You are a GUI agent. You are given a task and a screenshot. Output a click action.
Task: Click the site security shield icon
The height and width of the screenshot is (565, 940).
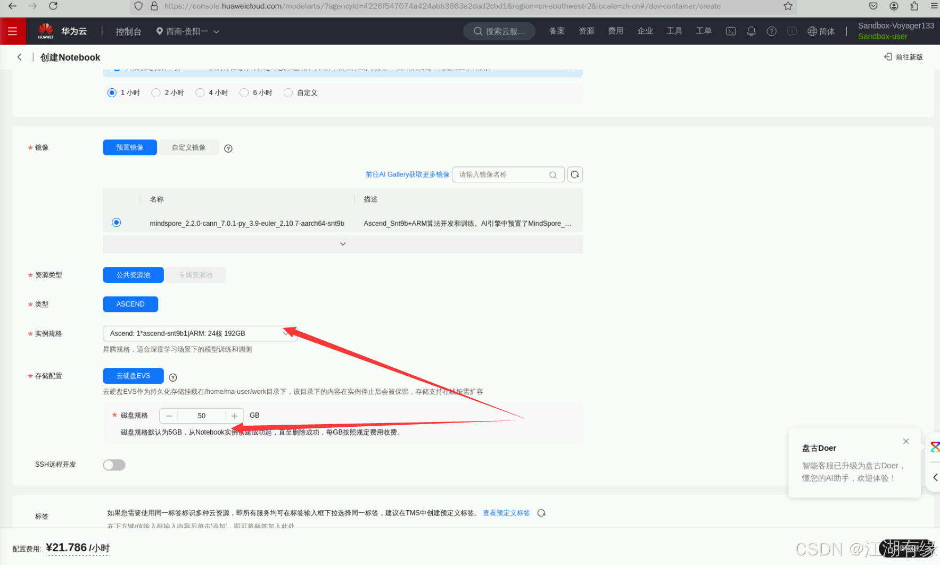click(x=138, y=6)
